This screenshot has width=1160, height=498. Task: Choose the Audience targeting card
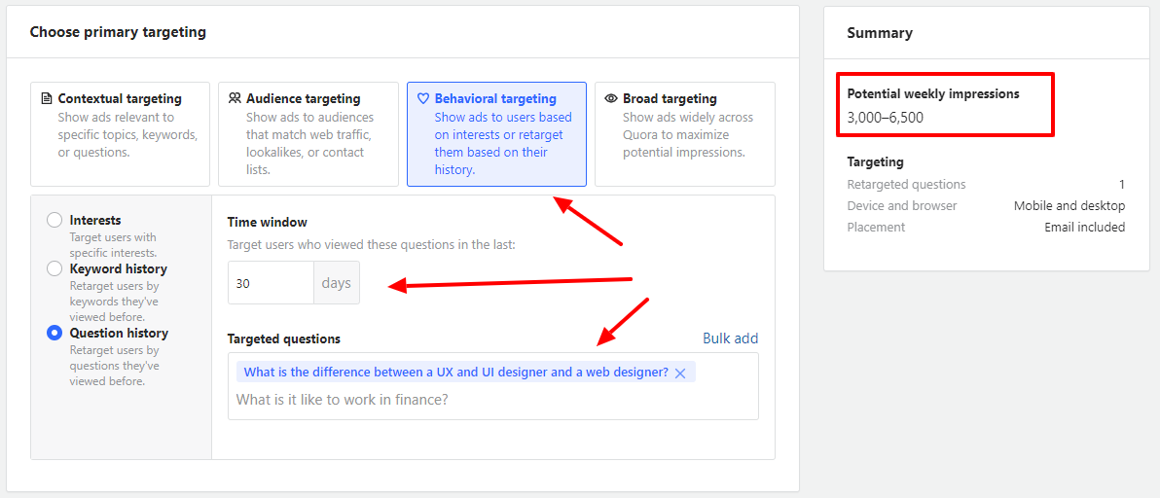[x=308, y=134]
